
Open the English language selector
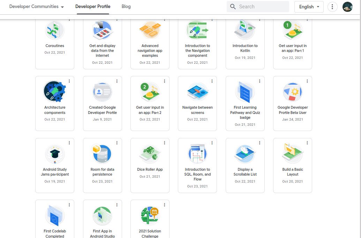pyautogui.click(x=309, y=7)
